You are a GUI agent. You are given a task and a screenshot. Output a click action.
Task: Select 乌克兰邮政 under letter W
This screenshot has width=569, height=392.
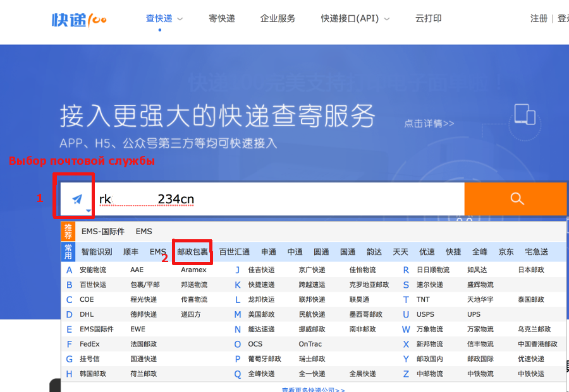[x=534, y=330]
